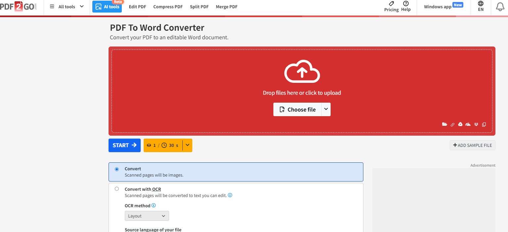Select the Convert with OCR radio option
This screenshot has width=508, height=232.
tap(117, 189)
